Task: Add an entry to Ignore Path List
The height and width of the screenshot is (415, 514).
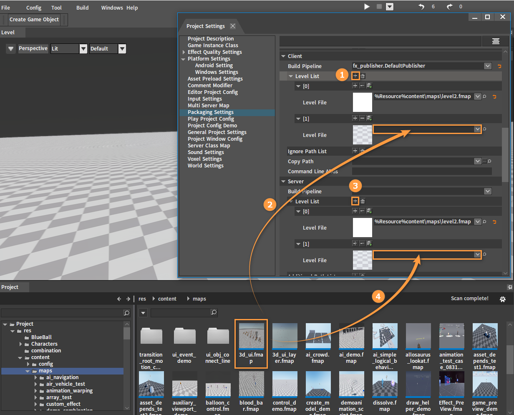Action: tap(355, 151)
